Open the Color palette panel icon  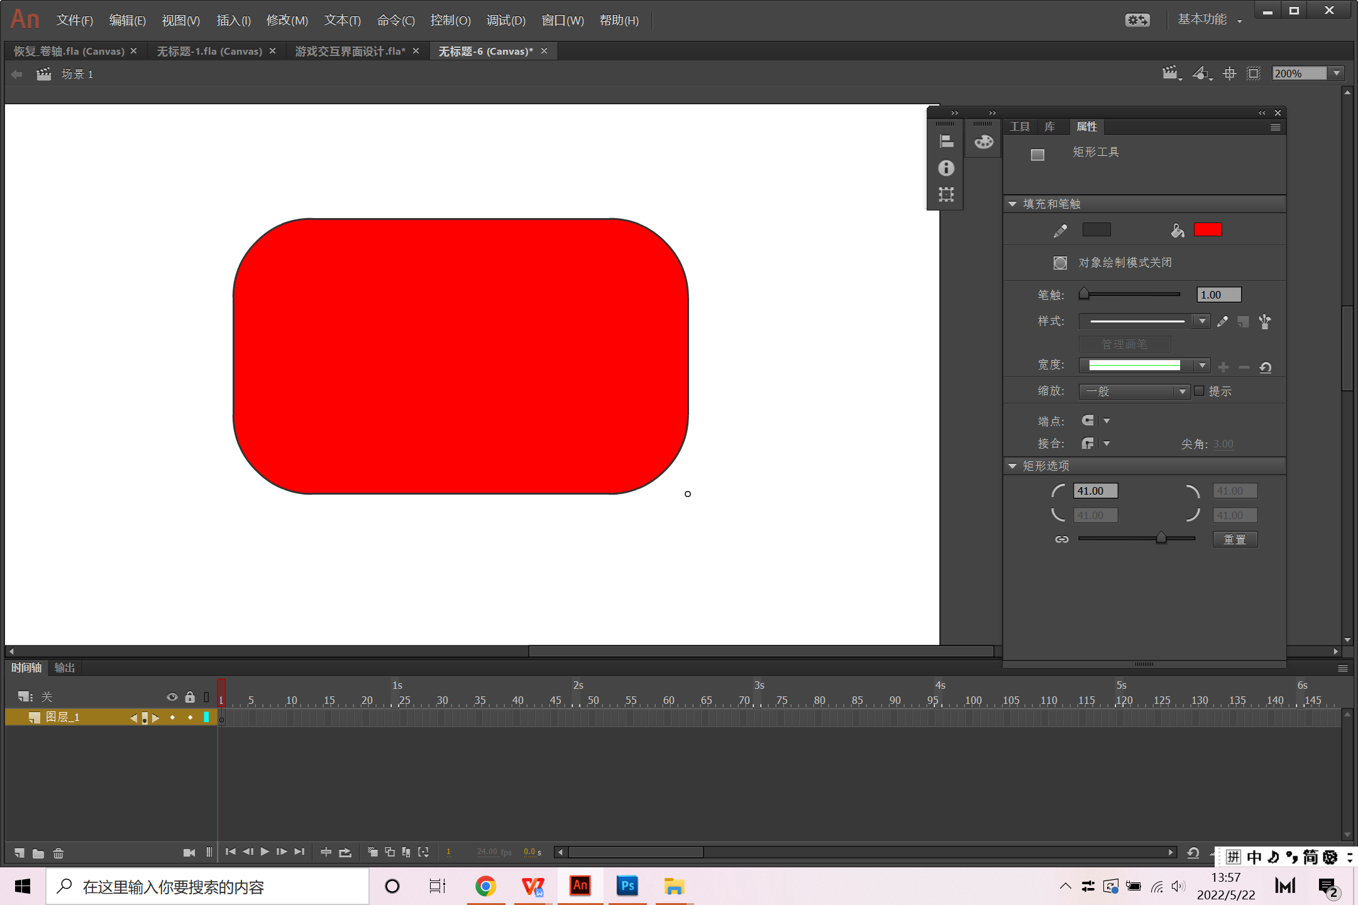tap(984, 142)
